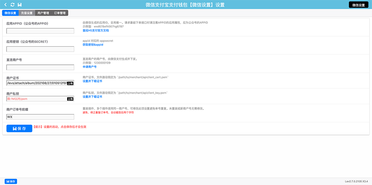Click the black 微信设置 button at top right
The image size is (372, 185).
(x=358, y=5)
